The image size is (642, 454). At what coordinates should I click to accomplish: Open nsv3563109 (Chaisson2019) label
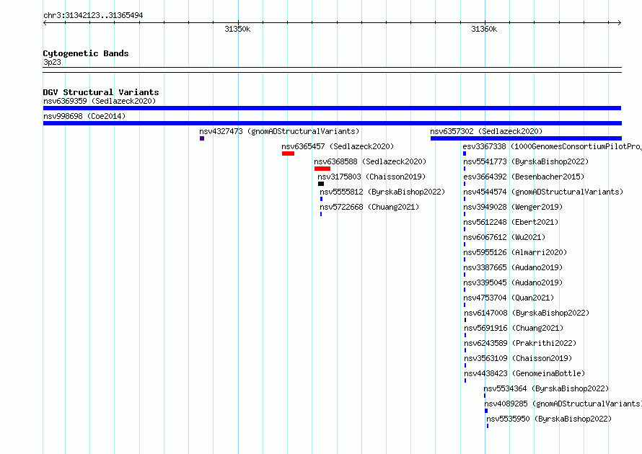519,358
